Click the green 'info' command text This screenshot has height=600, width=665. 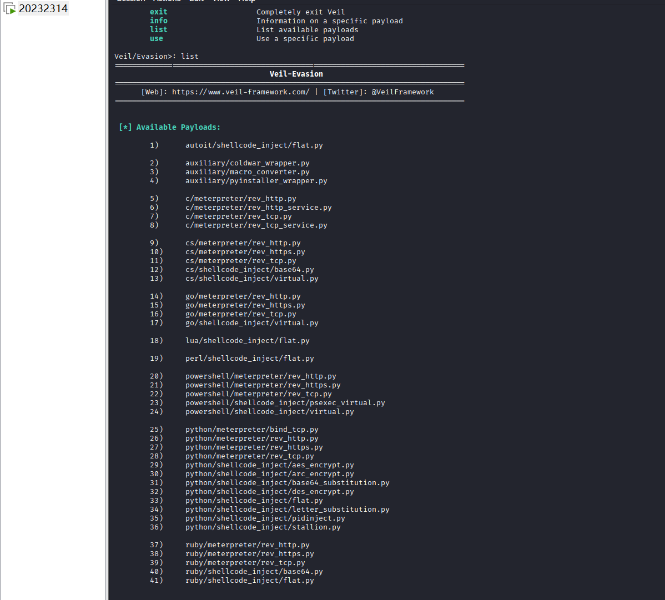tap(159, 21)
